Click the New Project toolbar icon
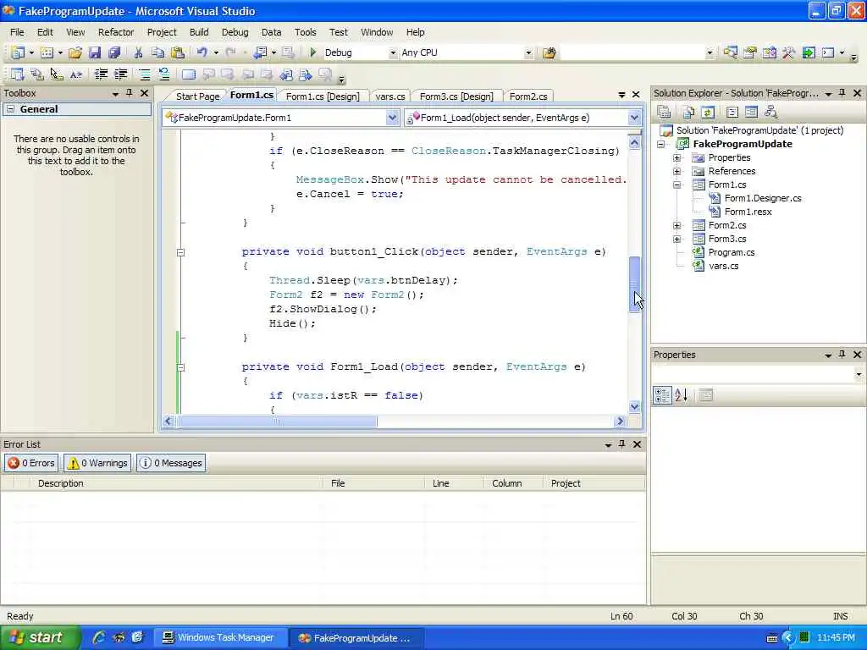867x650 pixels. pos(18,52)
